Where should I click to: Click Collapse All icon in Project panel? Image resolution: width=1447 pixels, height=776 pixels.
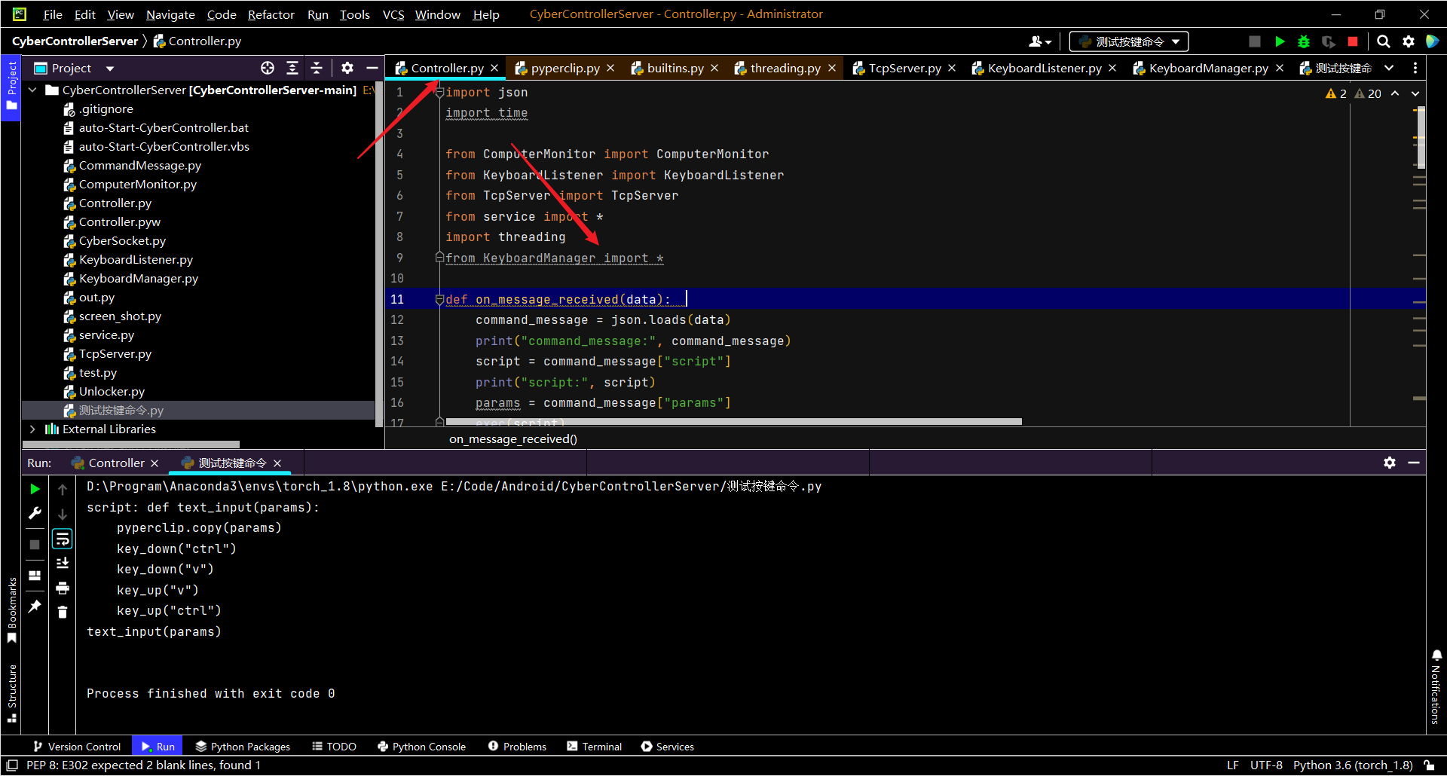point(317,68)
